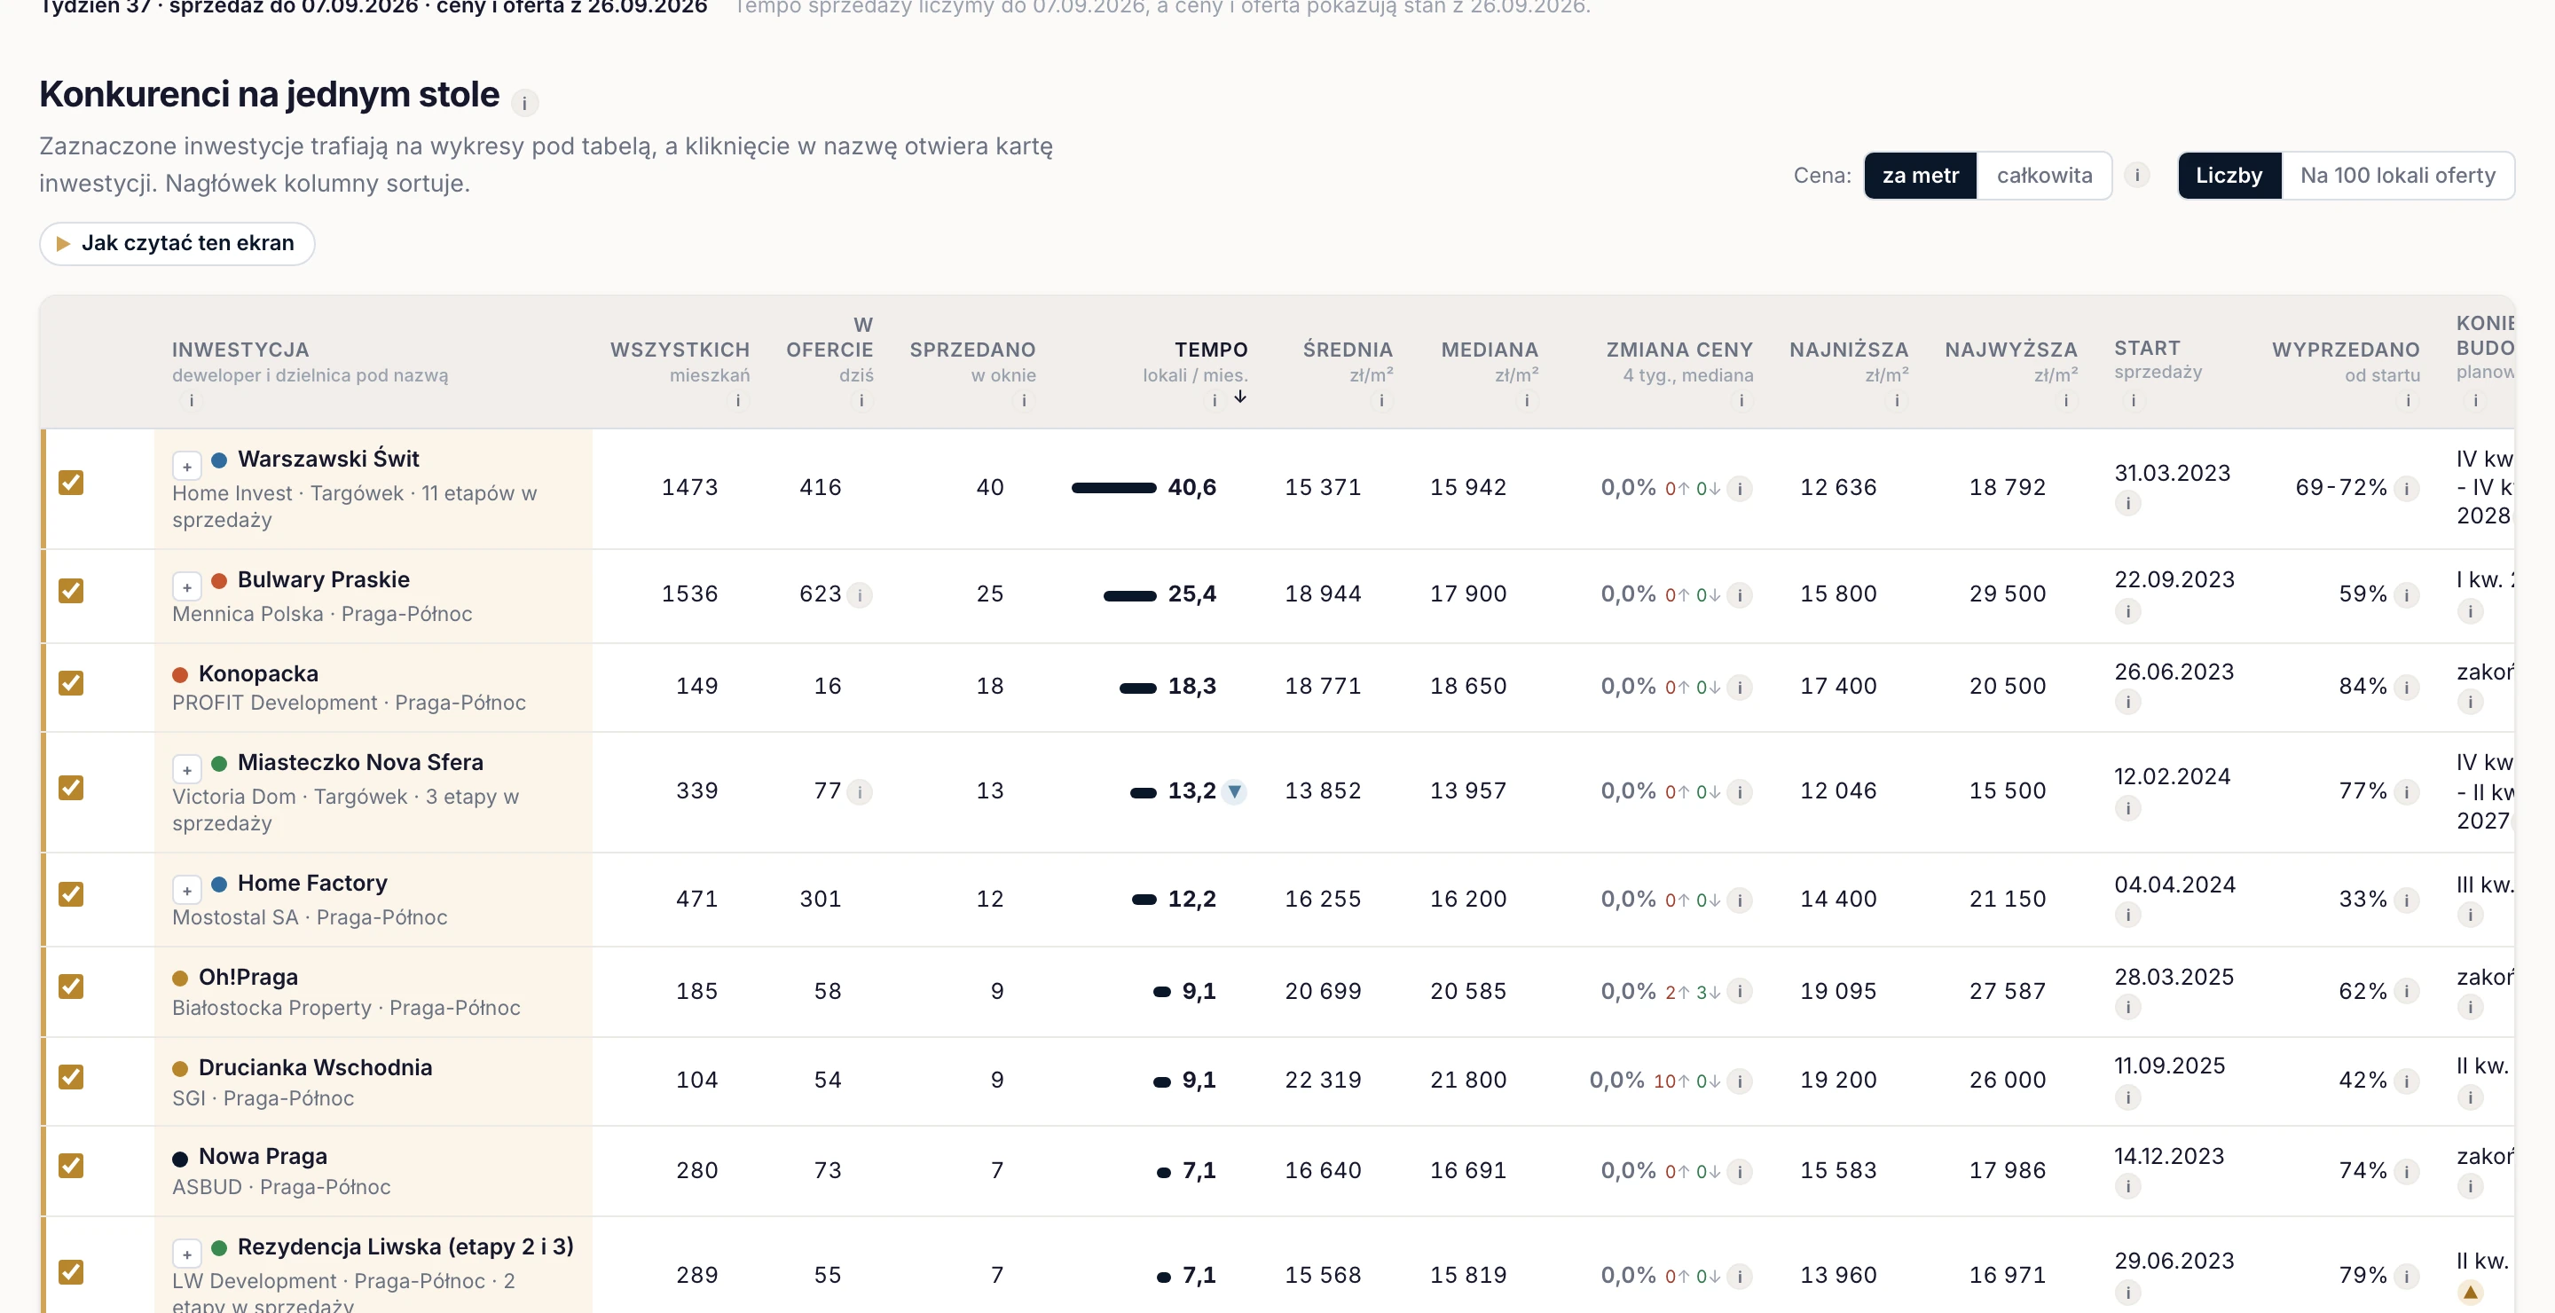Open info icon under TEMPO column header
The width and height of the screenshot is (2555, 1313).
[1214, 401]
